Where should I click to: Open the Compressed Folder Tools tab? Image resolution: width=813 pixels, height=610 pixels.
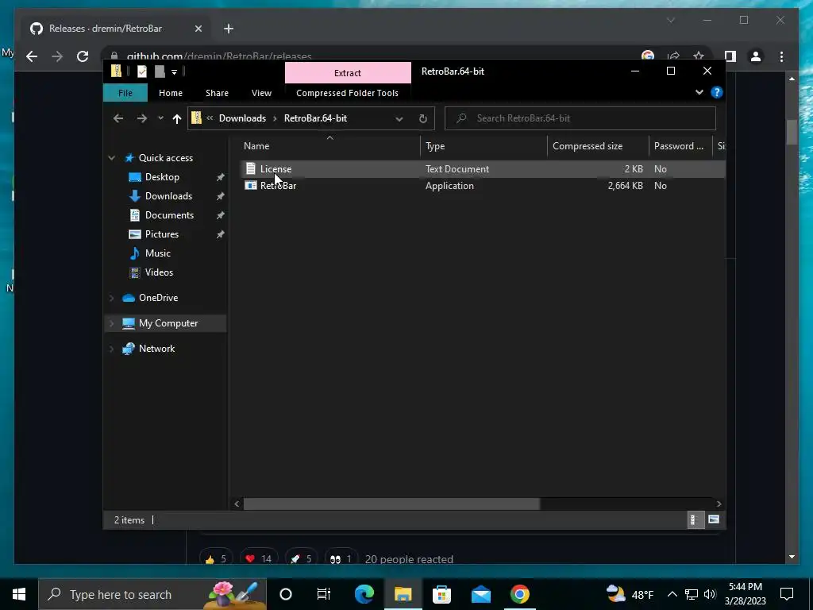coord(348,93)
